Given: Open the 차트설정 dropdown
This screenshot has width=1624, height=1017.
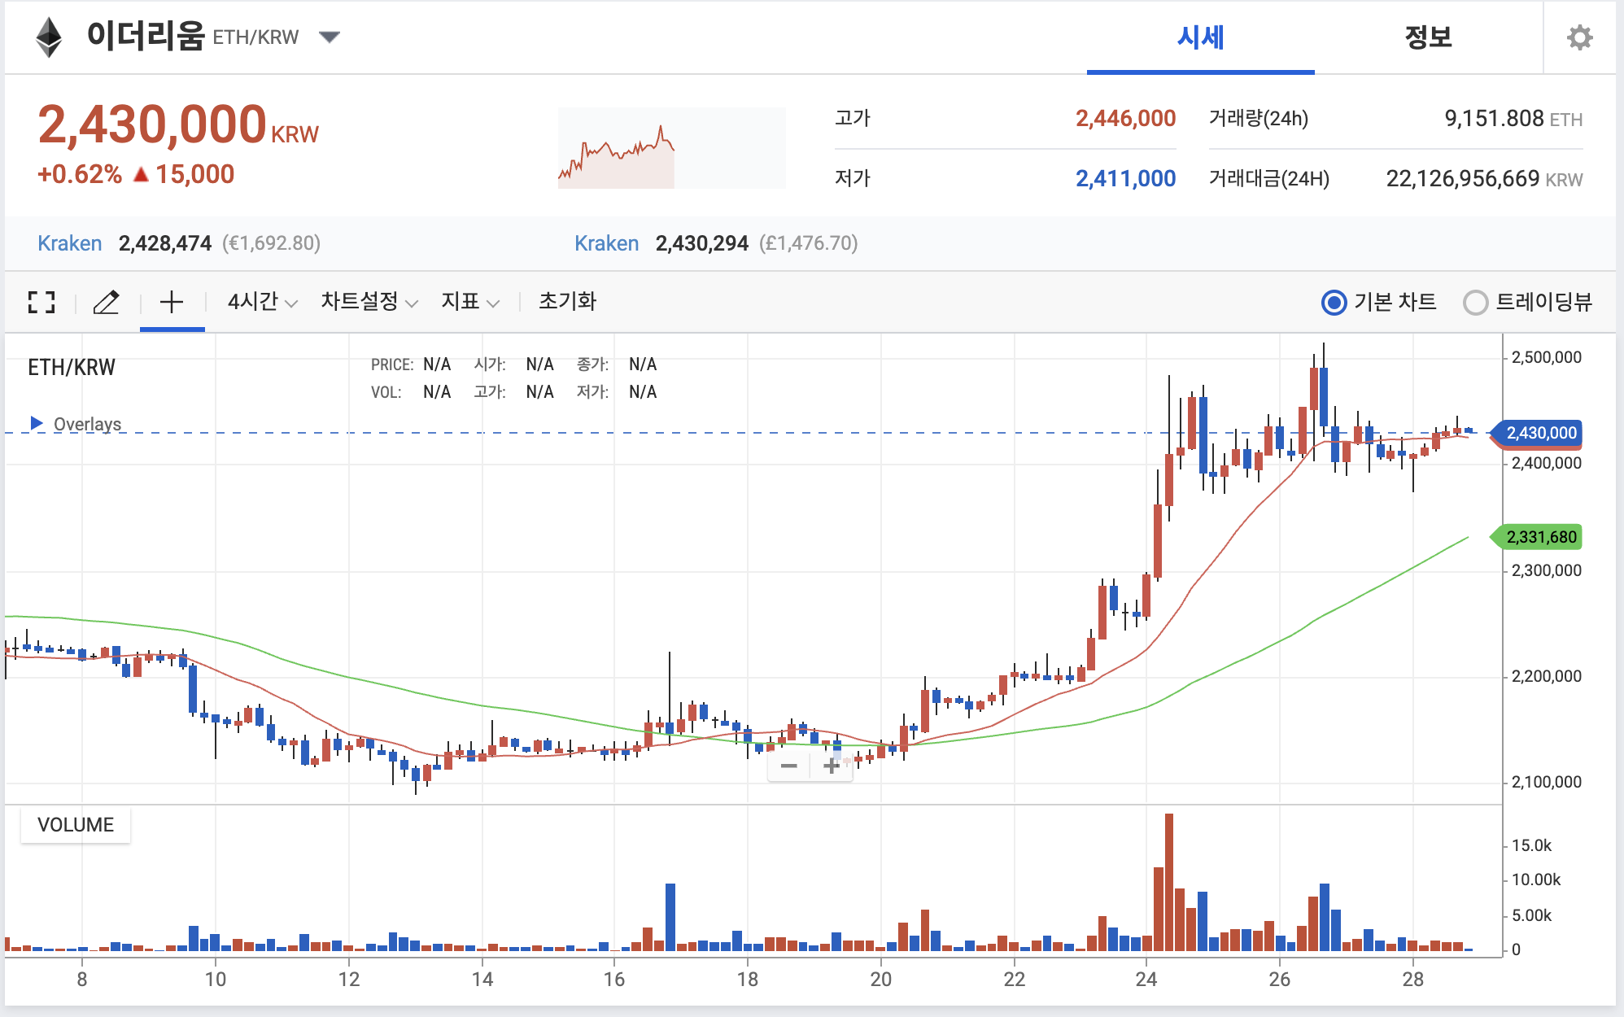Looking at the screenshot, I should (369, 302).
